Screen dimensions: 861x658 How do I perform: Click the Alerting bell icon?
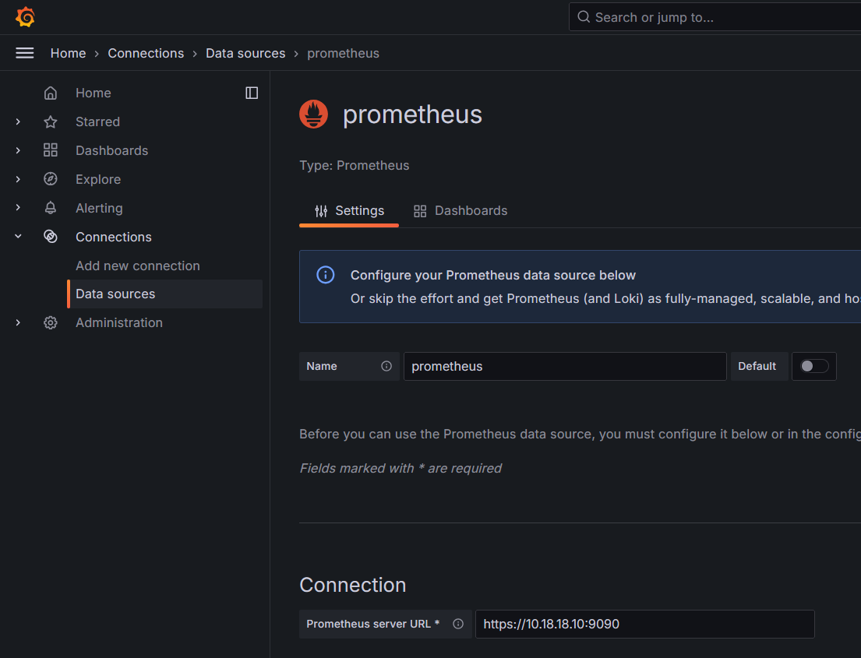[x=51, y=208]
